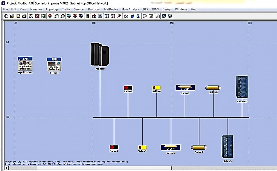Click the CFG import toolbar icon
The image size is (277, 171).
[x=75, y=16]
